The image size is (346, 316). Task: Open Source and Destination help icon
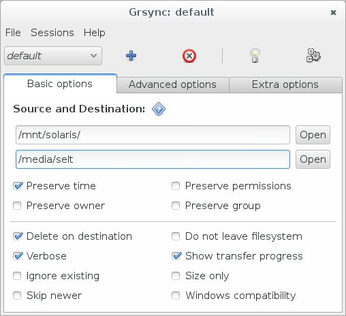click(x=159, y=109)
